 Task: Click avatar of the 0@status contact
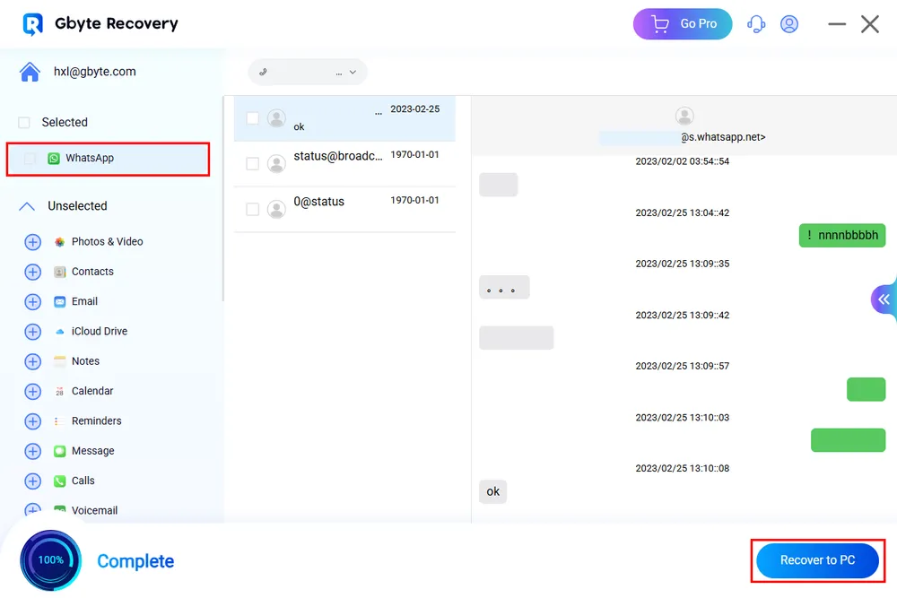point(276,209)
